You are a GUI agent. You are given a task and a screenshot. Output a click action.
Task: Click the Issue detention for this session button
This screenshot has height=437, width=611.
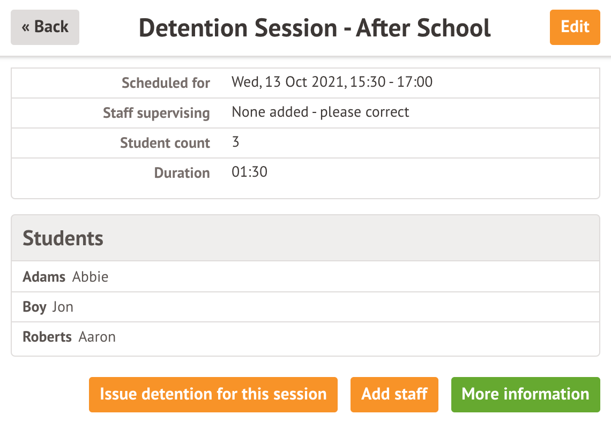(213, 395)
